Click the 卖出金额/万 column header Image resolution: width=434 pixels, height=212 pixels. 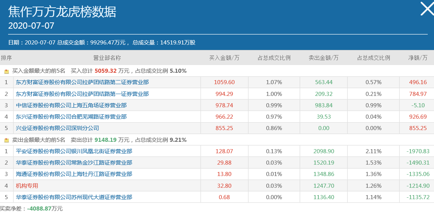[x=323, y=58]
